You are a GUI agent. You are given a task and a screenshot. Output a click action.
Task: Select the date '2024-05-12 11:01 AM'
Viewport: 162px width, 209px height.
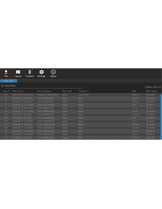coord(22,105)
